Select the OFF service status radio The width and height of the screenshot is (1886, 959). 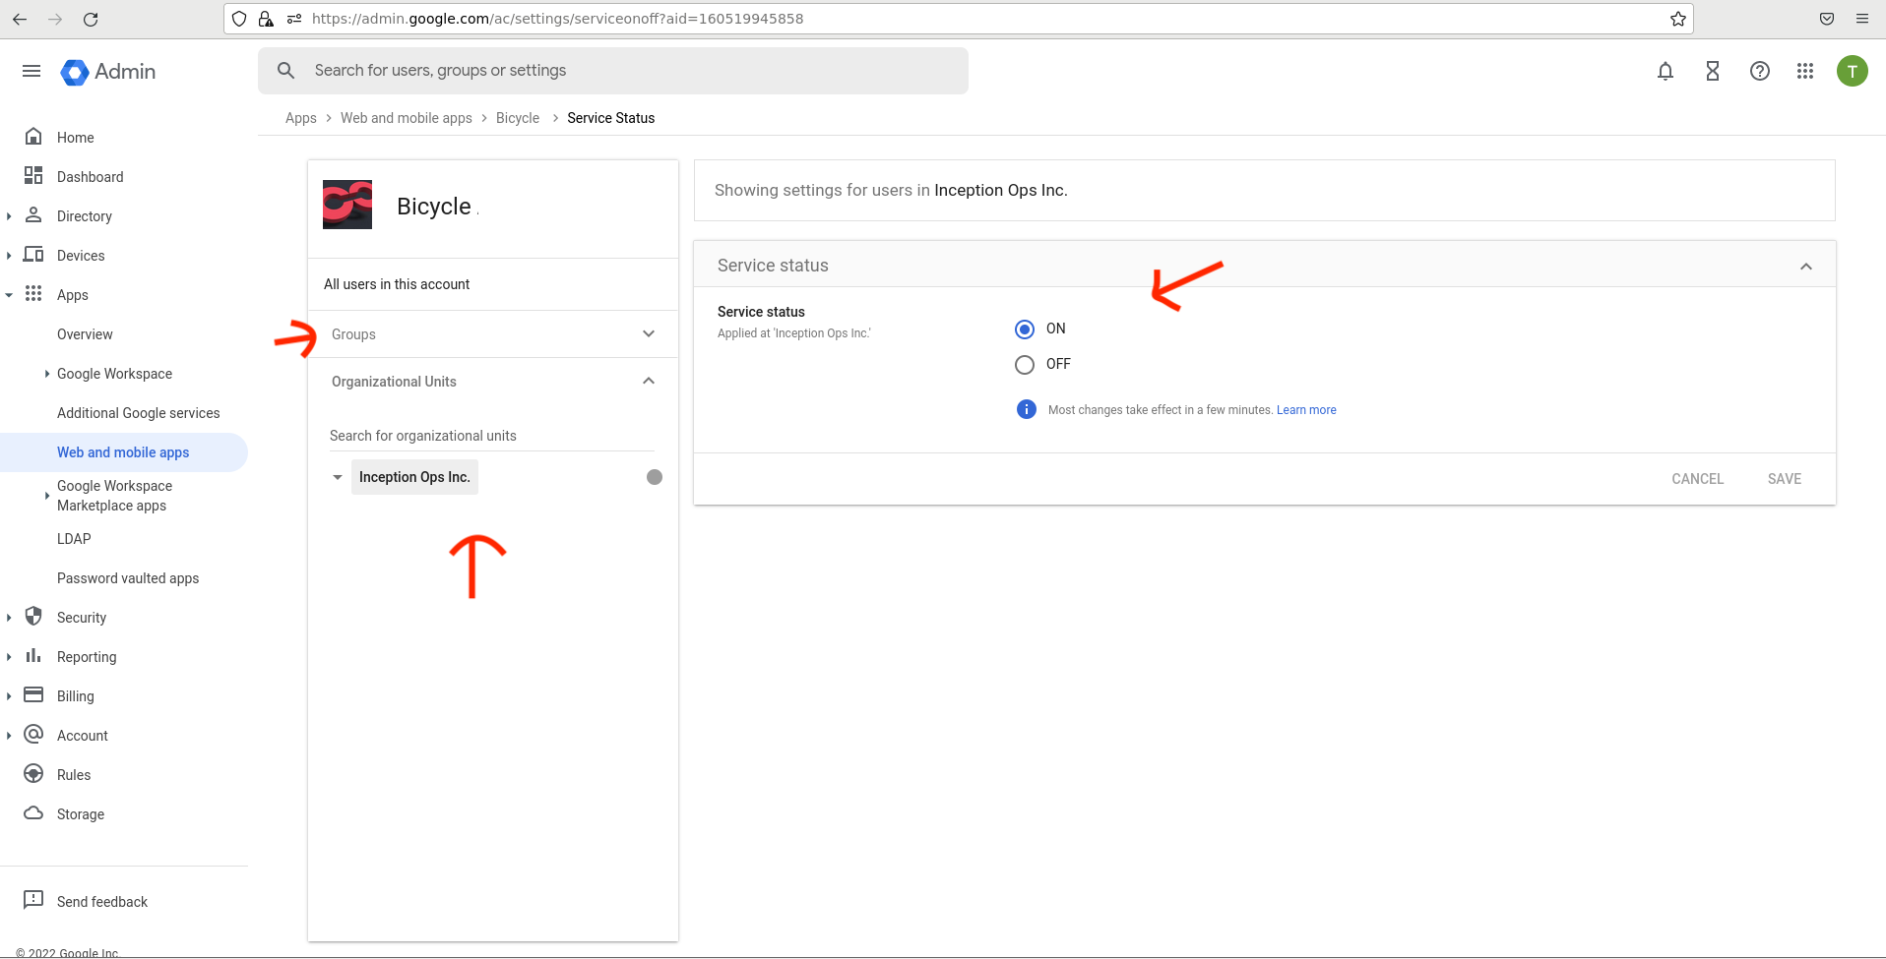[1025, 365]
